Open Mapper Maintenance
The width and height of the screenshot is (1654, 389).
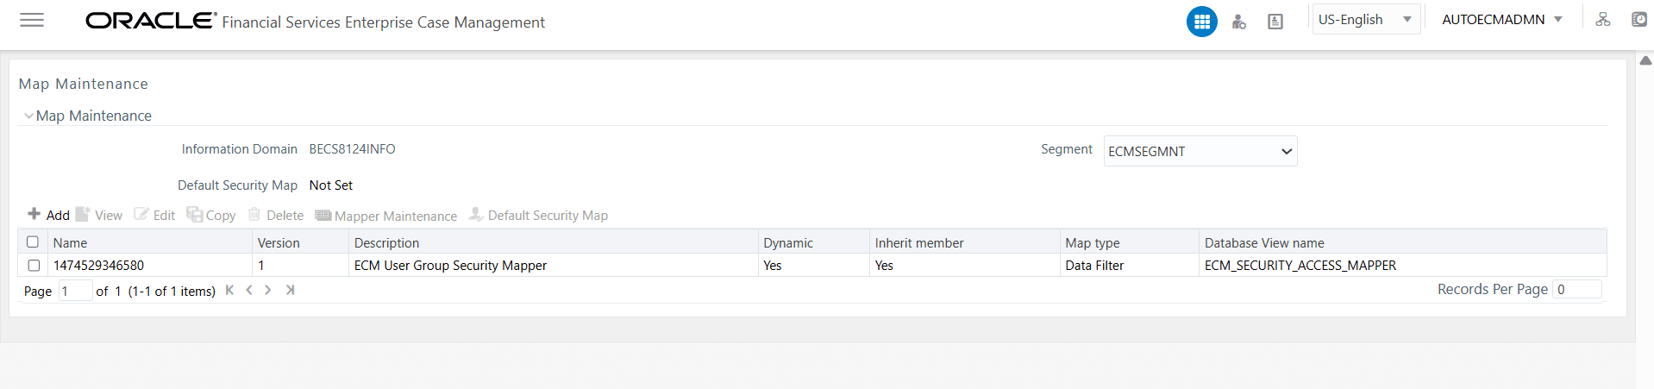pos(386,216)
